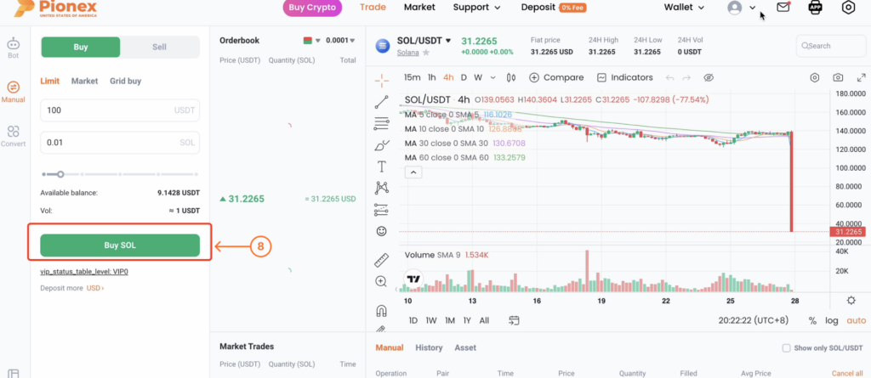Image resolution: width=871 pixels, height=378 pixels.
Task: Open the emoji sticker tool
Action: tap(382, 231)
